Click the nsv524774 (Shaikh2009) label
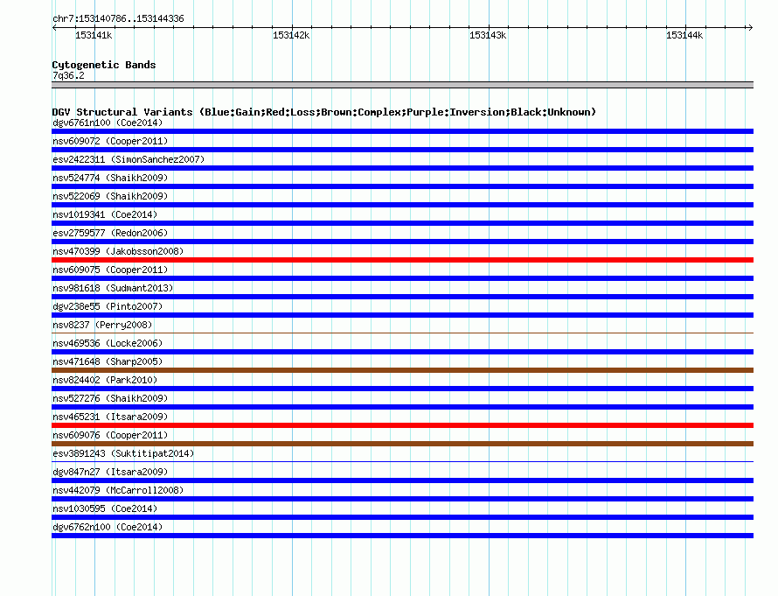 (x=110, y=178)
